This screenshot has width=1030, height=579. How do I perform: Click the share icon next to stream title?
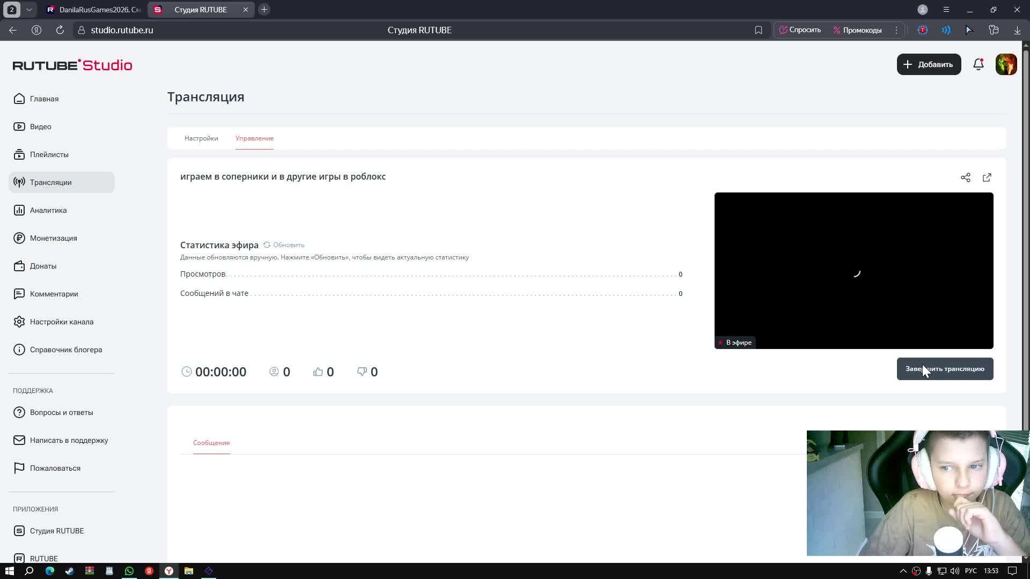pyautogui.click(x=965, y=177)
